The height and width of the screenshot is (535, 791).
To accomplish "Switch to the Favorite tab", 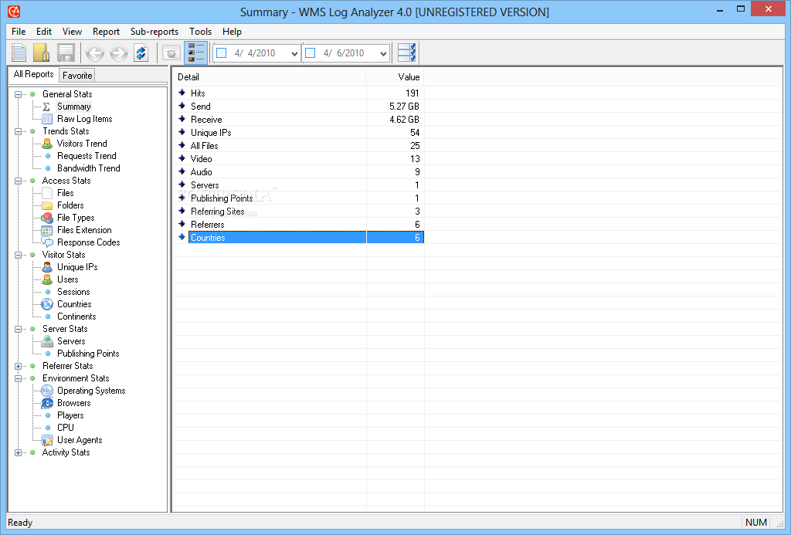I will coord(77,75).
